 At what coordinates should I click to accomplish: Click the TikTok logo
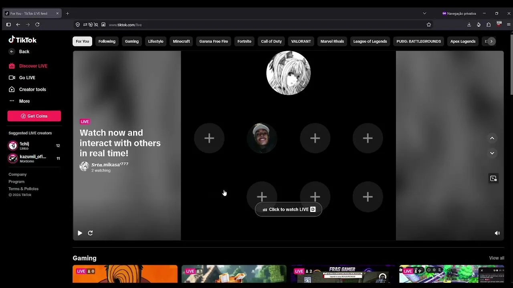tap(22, 40)
